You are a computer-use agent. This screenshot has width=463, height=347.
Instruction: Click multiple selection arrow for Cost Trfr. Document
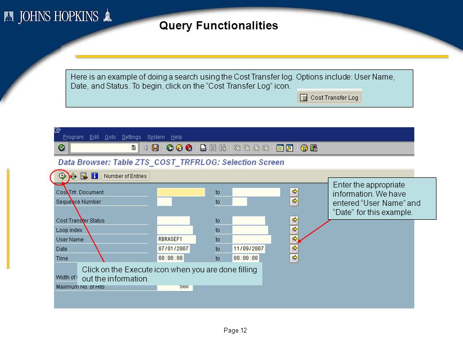pos(294,192)
